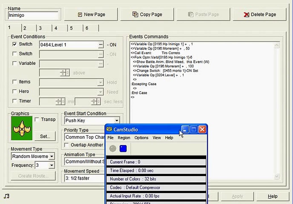This screenshot has height=204, width=293.
Task: Select the ':Excepting Case' command line
Action: pos(143,84)
